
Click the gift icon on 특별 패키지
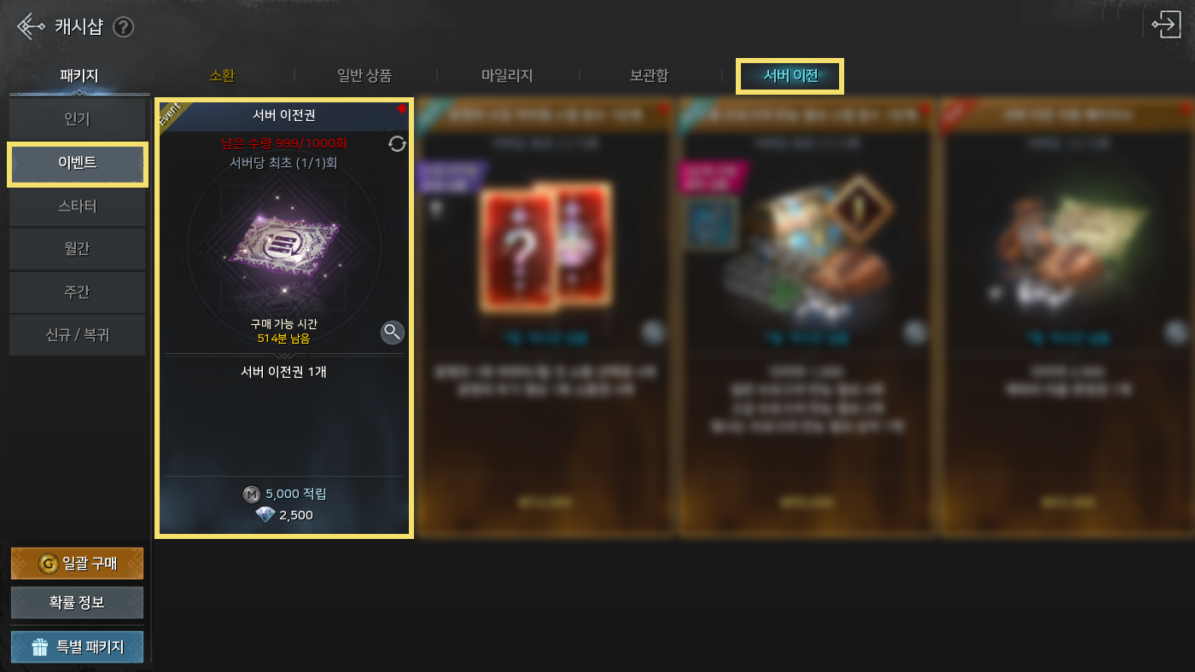(40, 647)
